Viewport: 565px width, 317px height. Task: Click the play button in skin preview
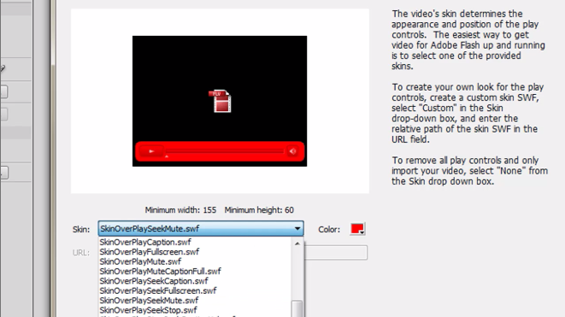pos(151,151)
